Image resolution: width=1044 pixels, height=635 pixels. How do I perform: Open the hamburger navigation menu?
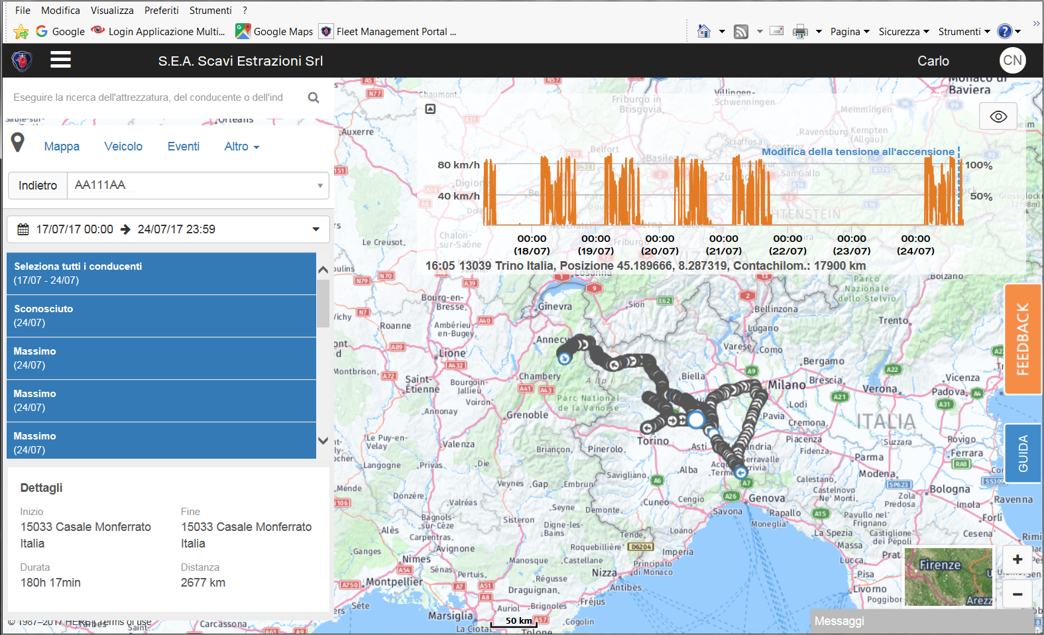[x=60, y=60]
